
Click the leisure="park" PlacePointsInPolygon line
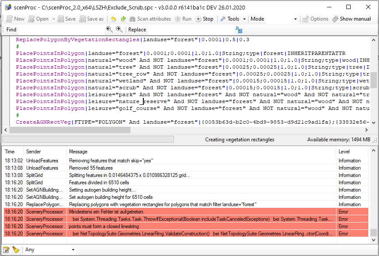(193, 94)
